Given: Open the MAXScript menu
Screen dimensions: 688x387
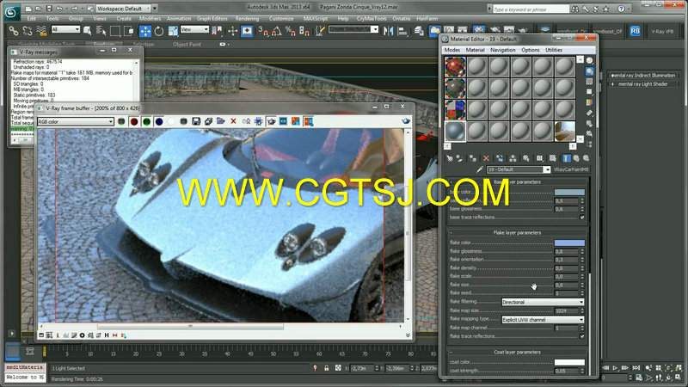Looking at the screenshot, I should [316, 18].
